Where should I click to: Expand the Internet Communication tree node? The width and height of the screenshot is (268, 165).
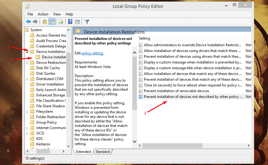(x=27, y=128)
